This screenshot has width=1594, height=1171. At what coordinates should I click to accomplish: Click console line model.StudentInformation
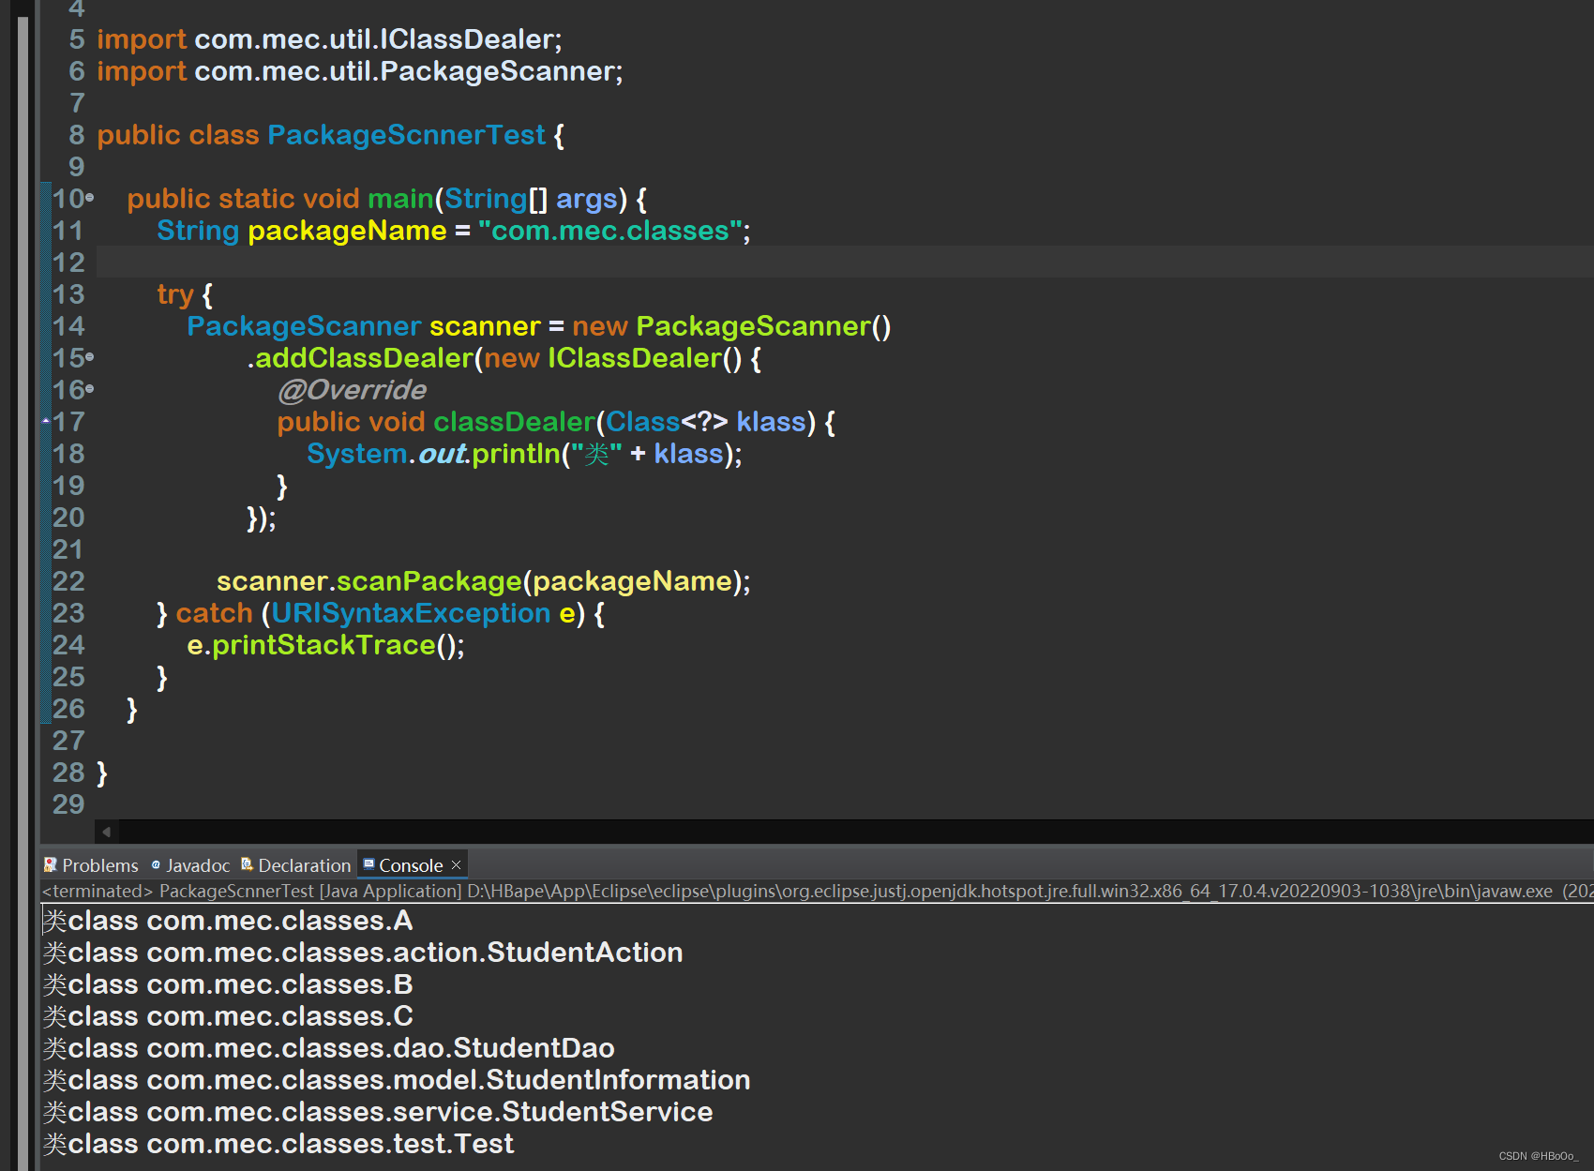click(397, 1080)
